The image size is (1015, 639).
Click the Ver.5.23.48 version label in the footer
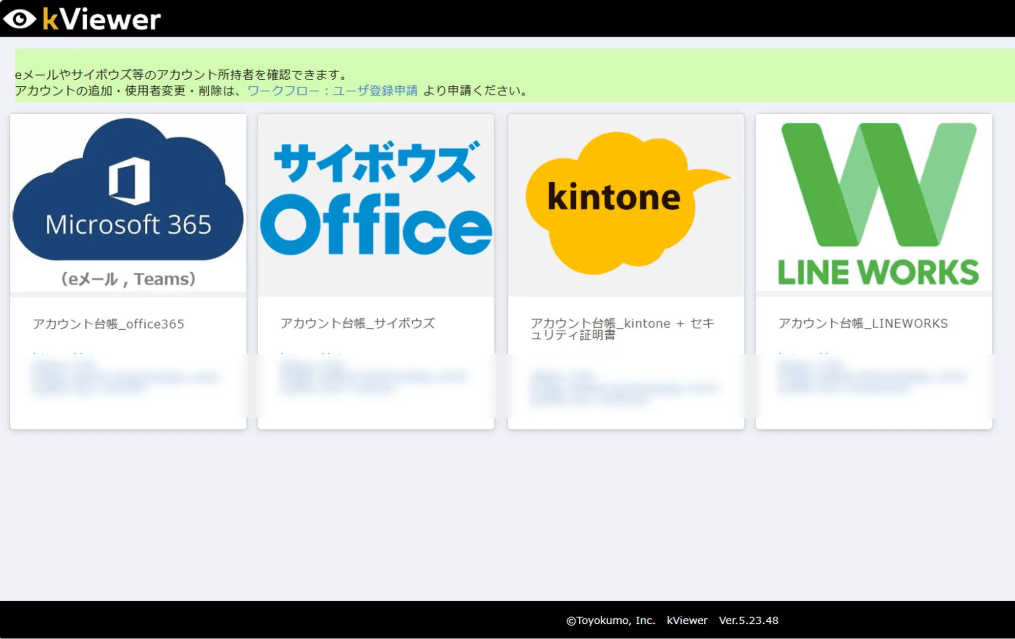pyautogui.click(x=748, y=620)
